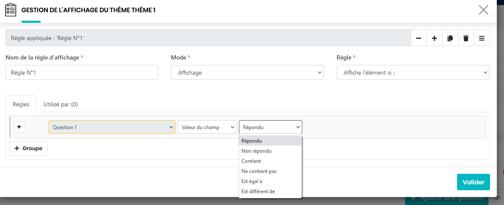Click the Valider button
504x205 pixels.
point(473,182)
